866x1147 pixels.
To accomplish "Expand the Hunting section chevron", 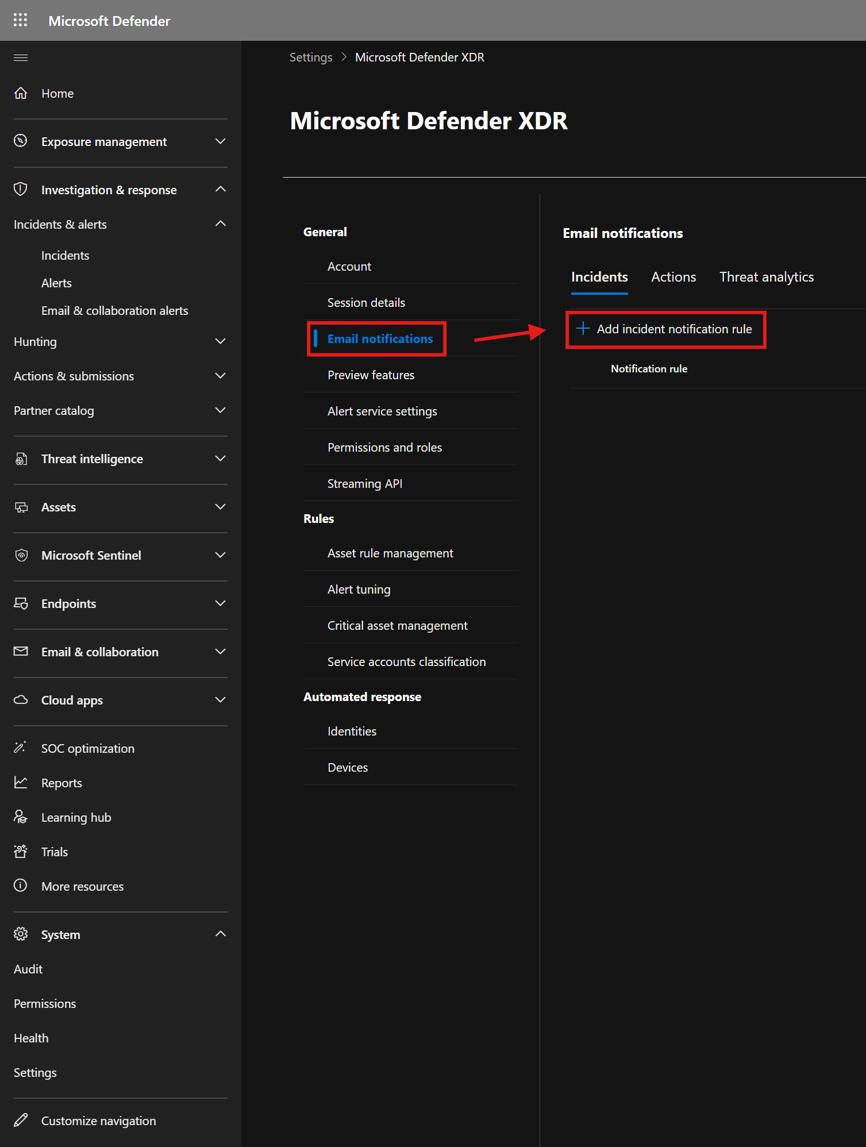I will [x=220, y=341].
